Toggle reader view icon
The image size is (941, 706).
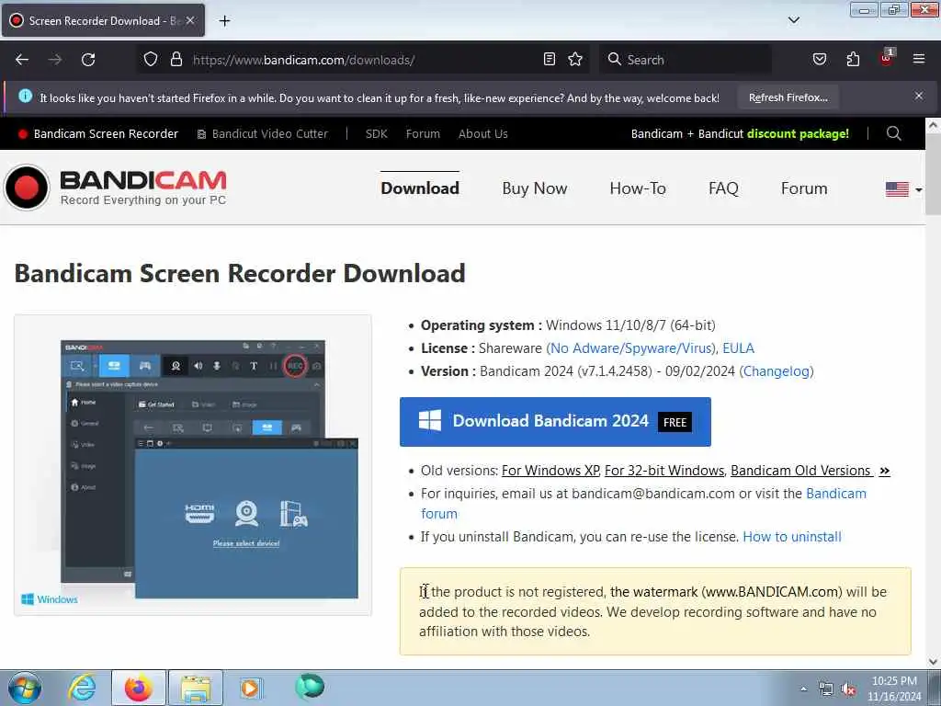(x=550, y=60)
